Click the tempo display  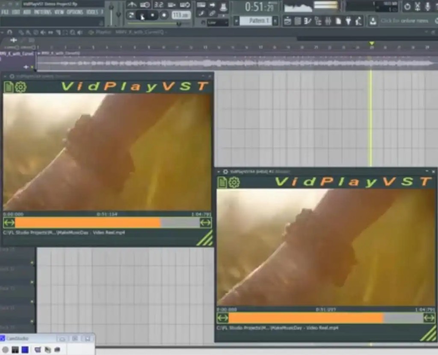(181, 15)
